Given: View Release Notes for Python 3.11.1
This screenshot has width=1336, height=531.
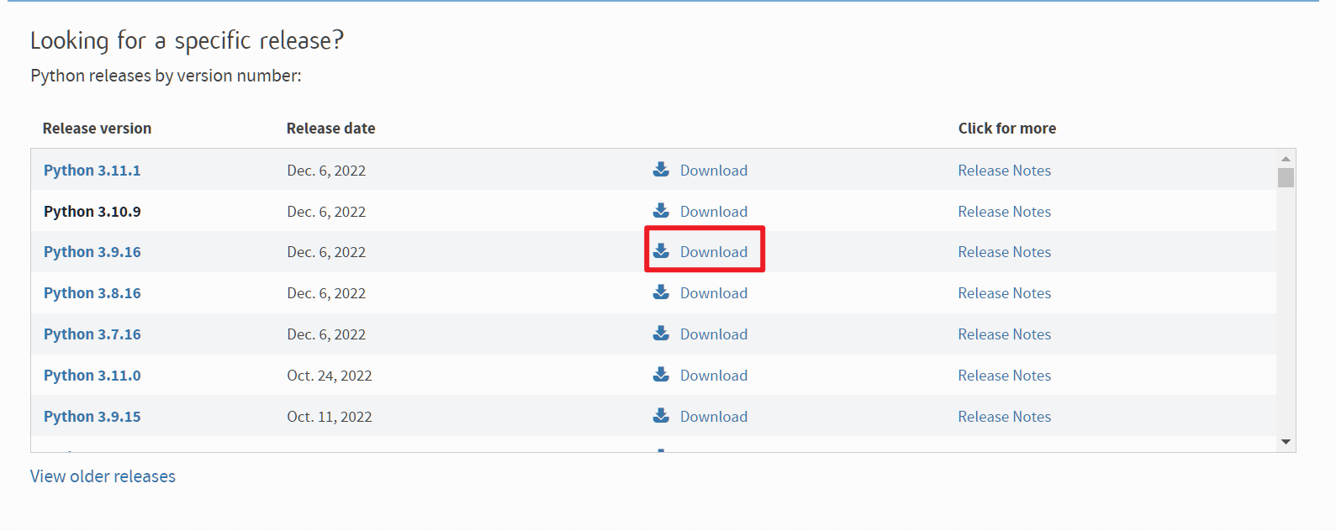Looking at the screenshot, I should (1005, 171).
